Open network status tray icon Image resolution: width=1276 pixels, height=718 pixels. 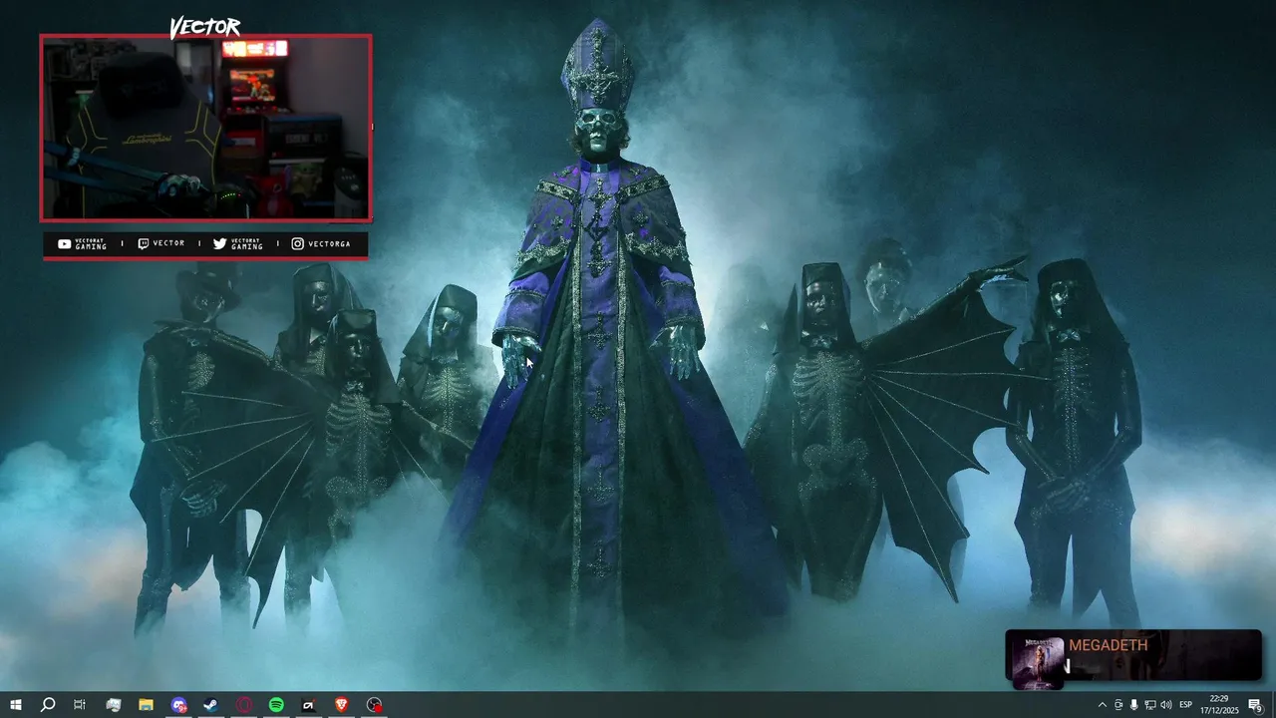click(1150, 705)
